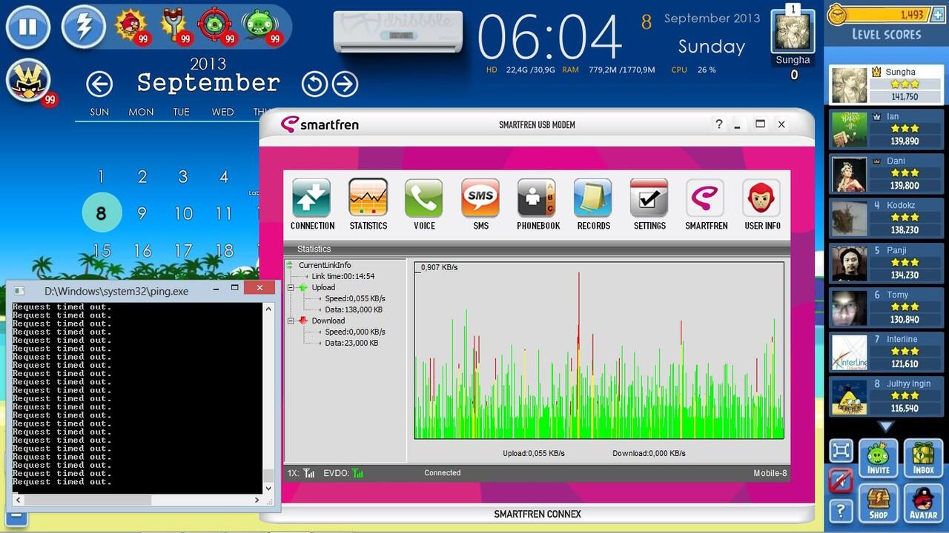949x533 pixels.
Task: Select day 17 on the calendar
Action: tap(183, 251)
